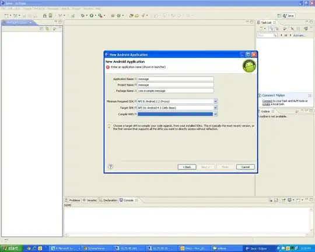315x252 pixels.
Task: Click the Project Name input field
Action: click(176, 85)
